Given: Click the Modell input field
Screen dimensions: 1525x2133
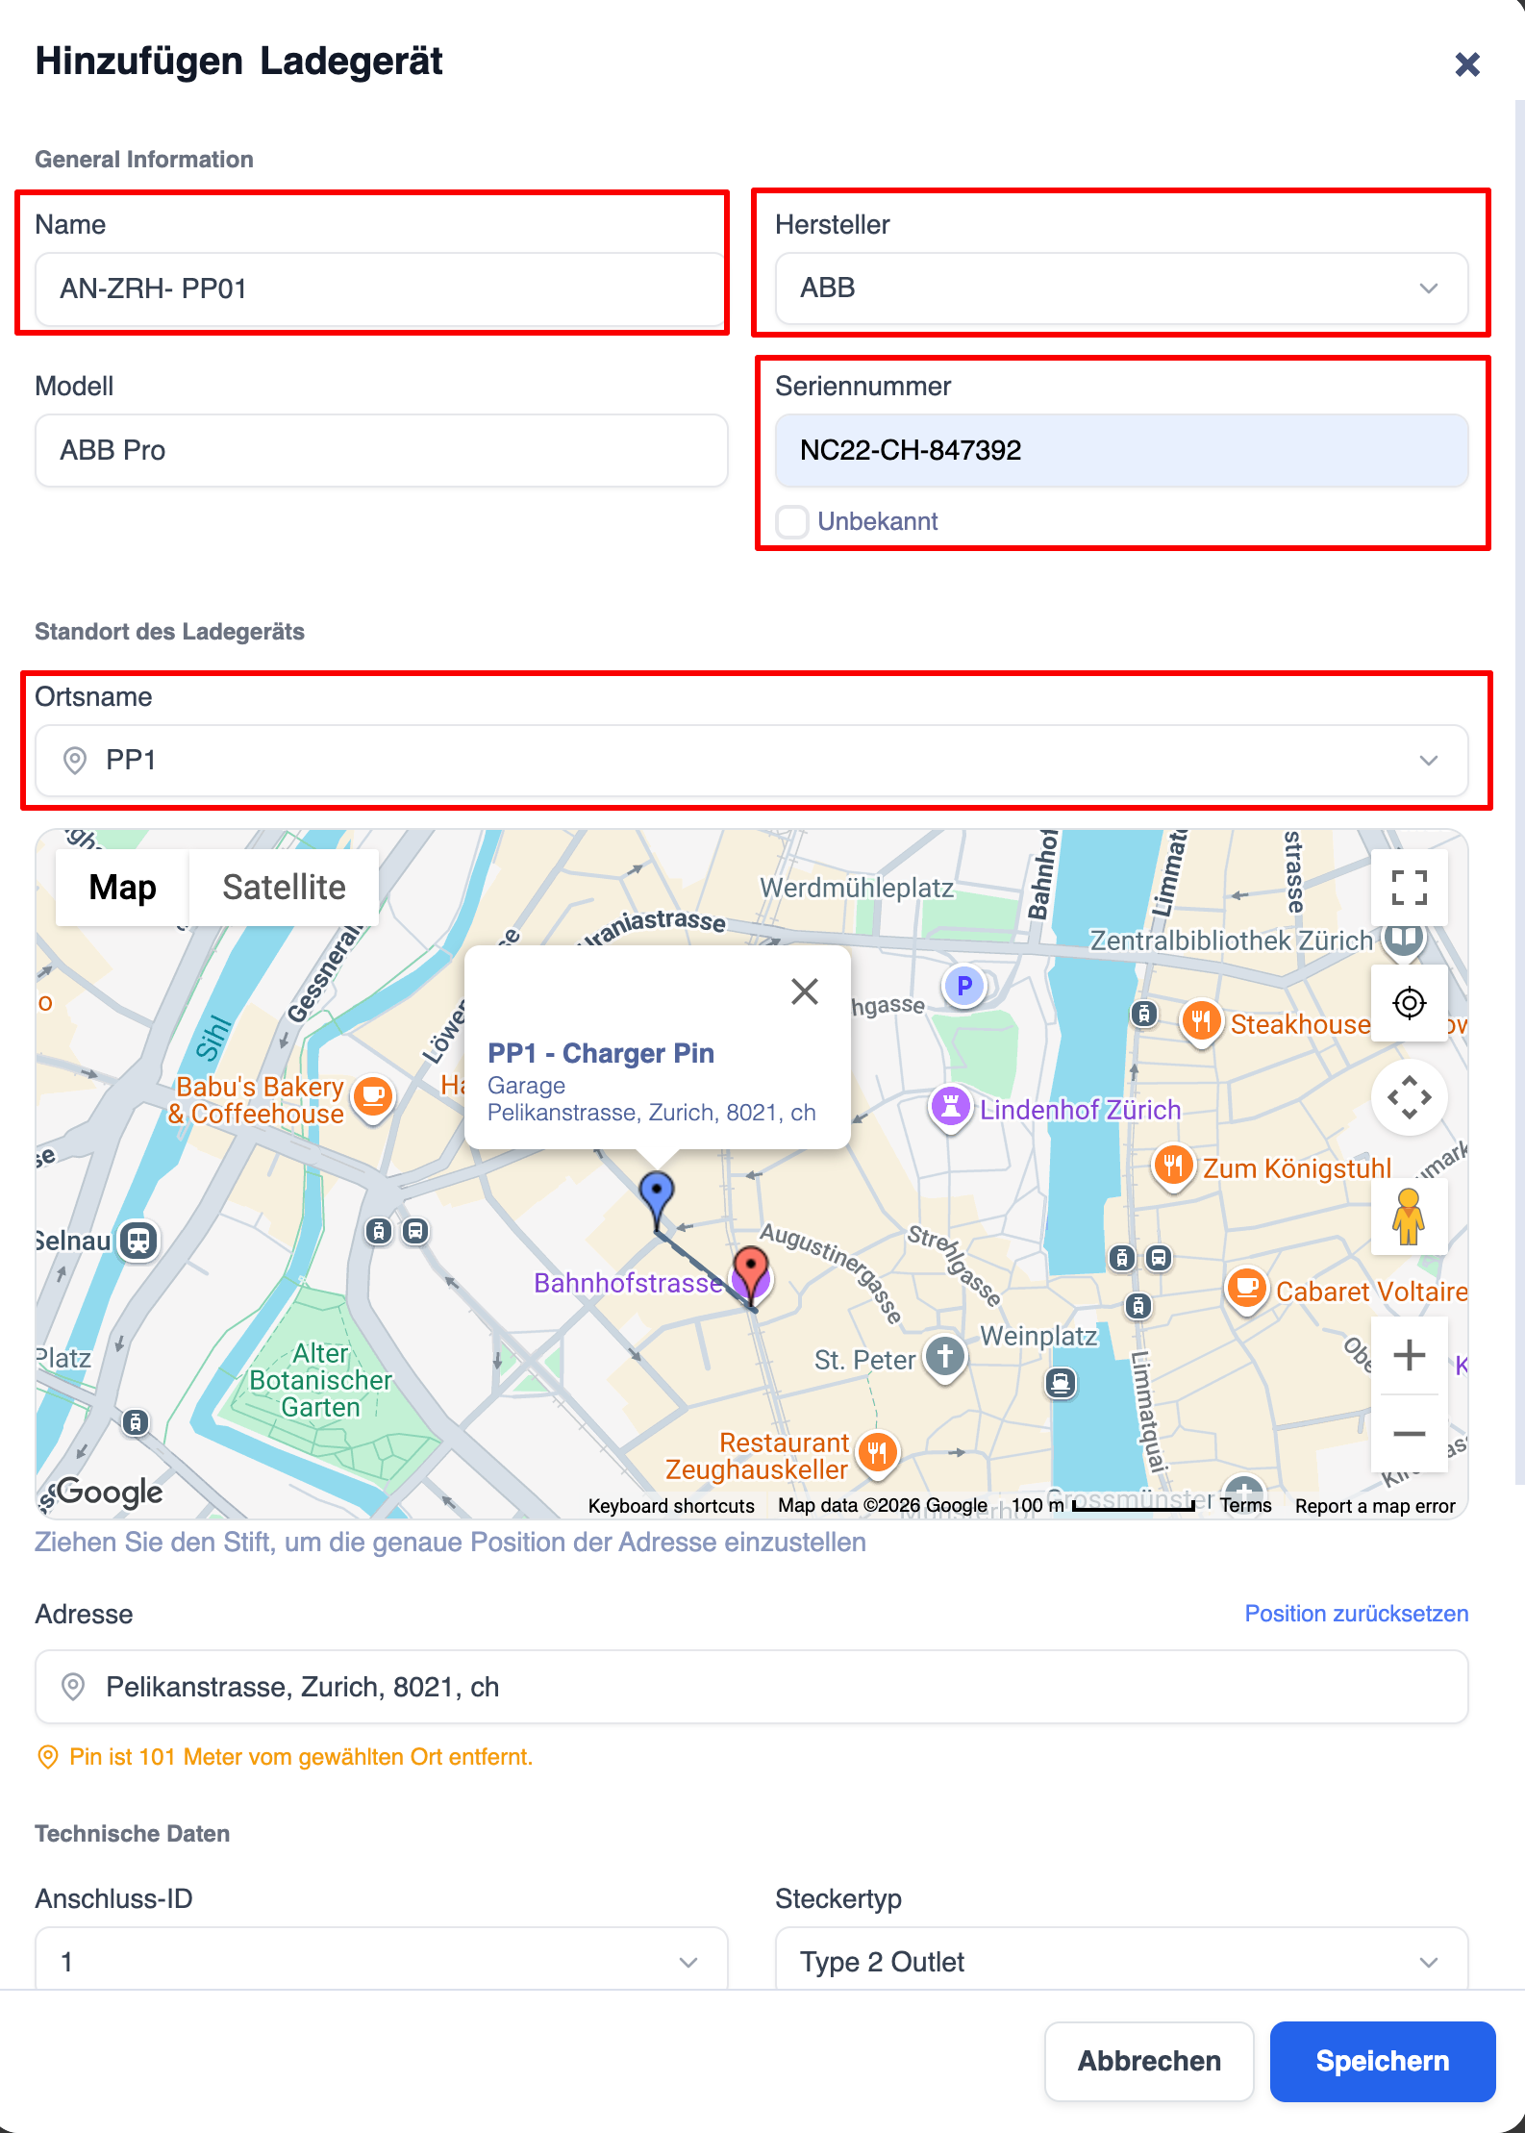Looking at the screenshot, I should tap(381, 450).
